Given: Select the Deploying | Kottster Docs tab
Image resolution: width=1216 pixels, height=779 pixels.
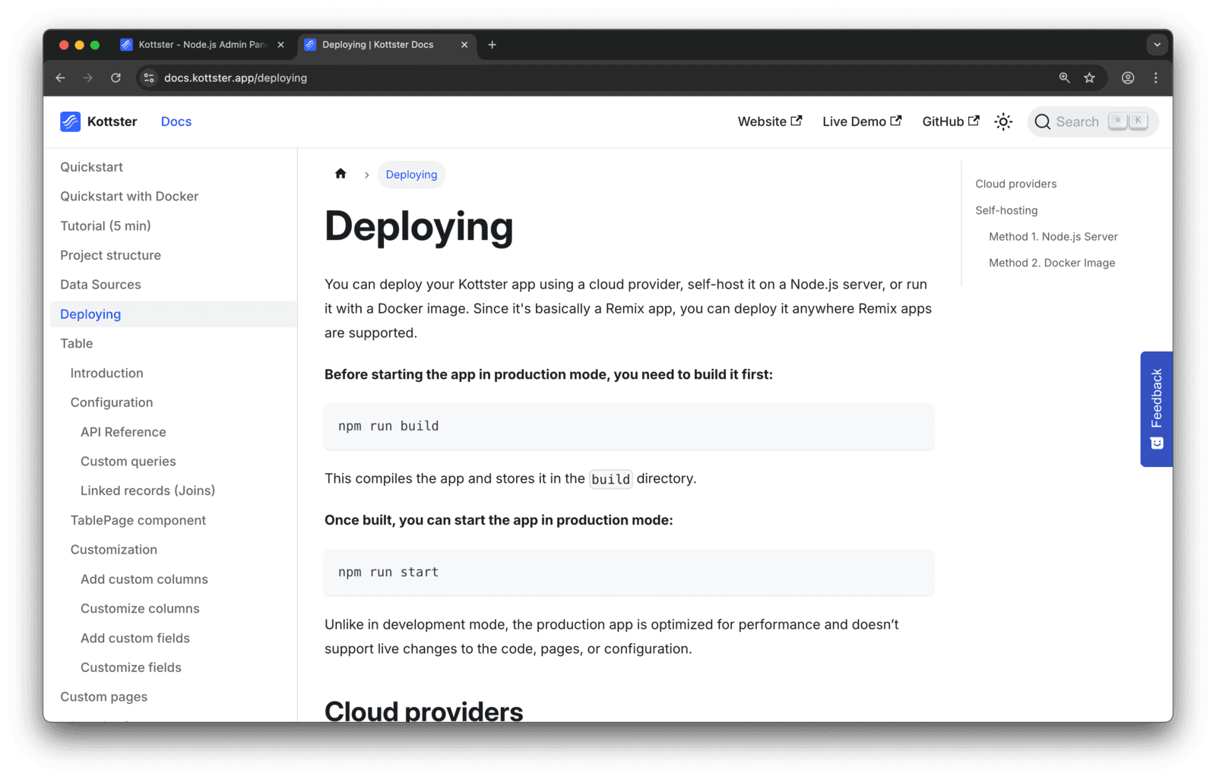Looking at the screenshot, I should coord(386,45).
